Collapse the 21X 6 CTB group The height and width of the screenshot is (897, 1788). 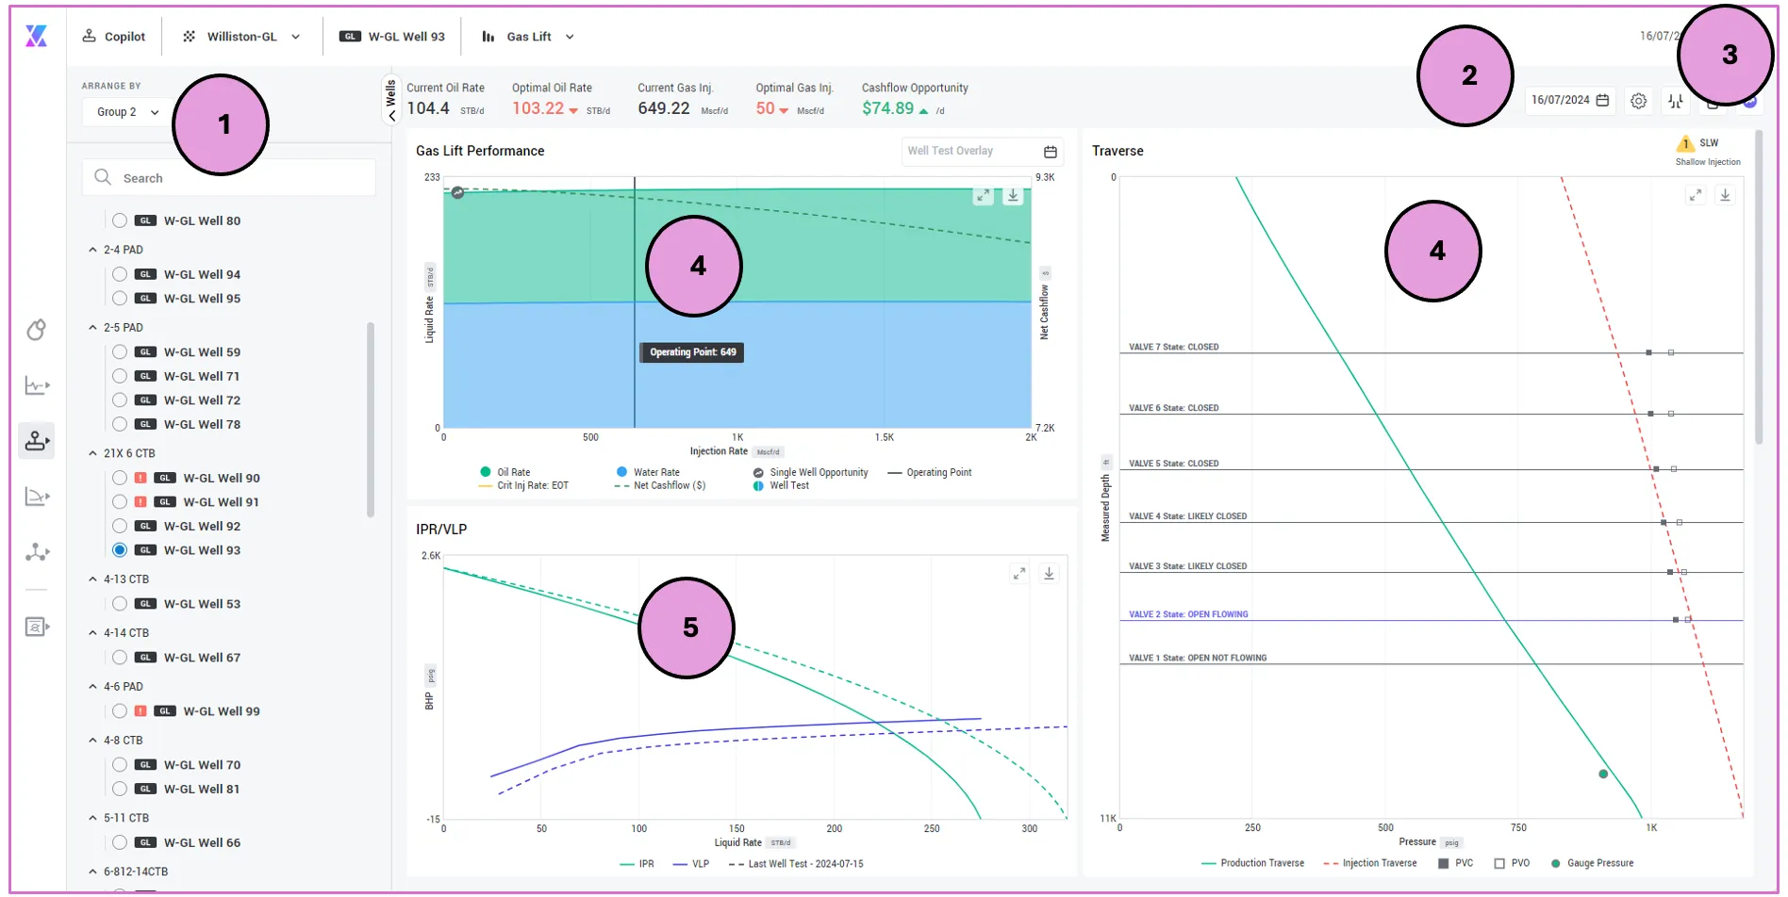(x=92, y=453)
